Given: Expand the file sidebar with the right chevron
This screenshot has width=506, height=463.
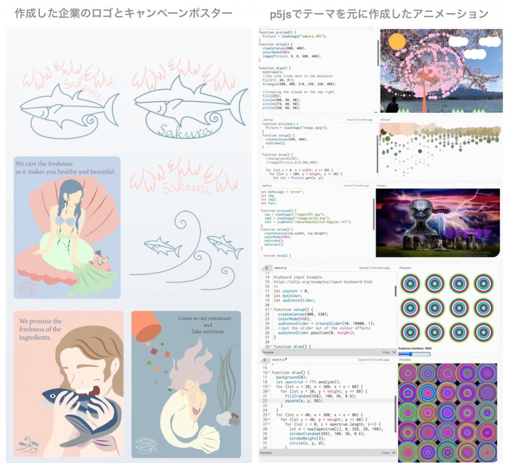Looking at the screenshot, I should click(x=265, y=268).
